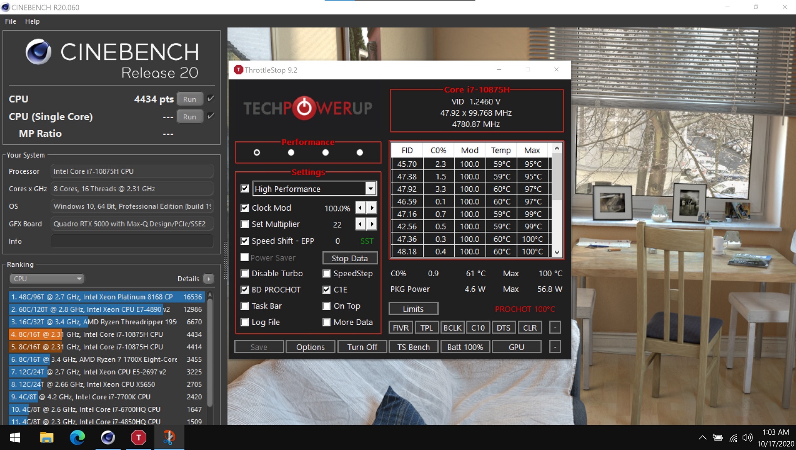Click the minus button beside GPU
Screen dimensions: 796x450
tap(555, 347)
